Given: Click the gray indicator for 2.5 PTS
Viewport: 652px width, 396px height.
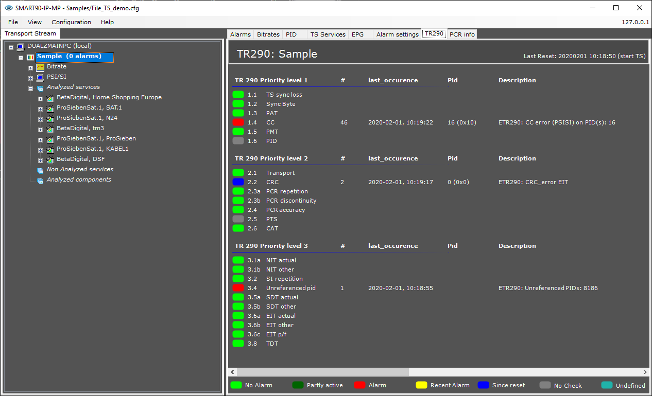Looking at the screenshot, I should pyautogui.click(x=238, y=219).
